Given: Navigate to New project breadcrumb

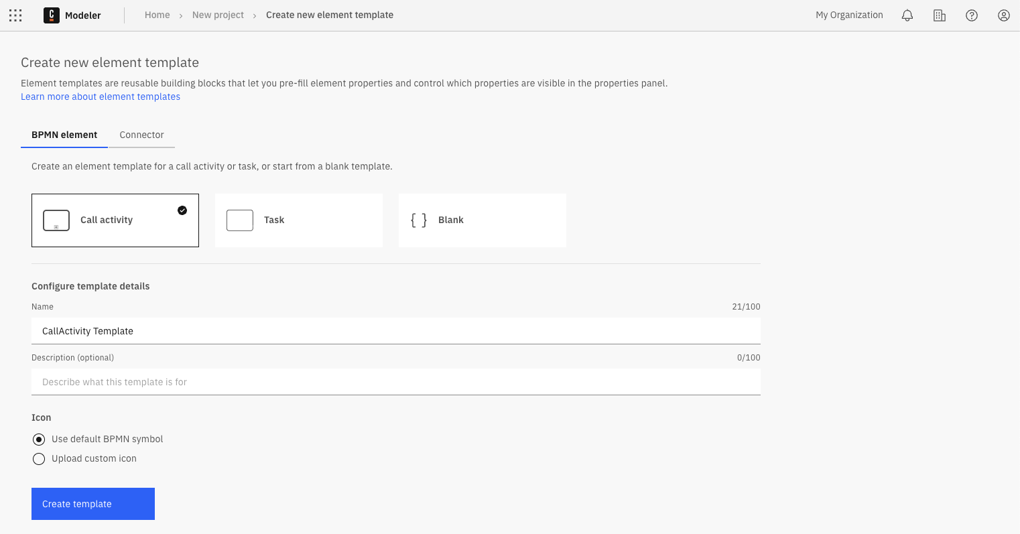Looking at the screenshot, I should [x=218, y=15].
